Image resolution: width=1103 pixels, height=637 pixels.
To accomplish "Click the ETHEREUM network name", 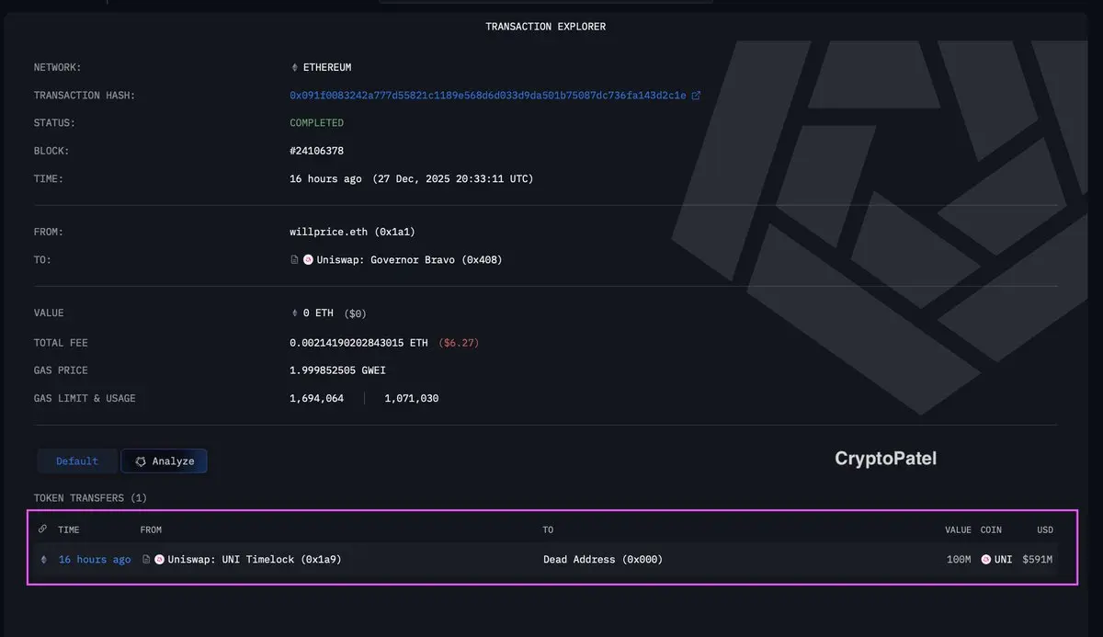I will (327, 68).
